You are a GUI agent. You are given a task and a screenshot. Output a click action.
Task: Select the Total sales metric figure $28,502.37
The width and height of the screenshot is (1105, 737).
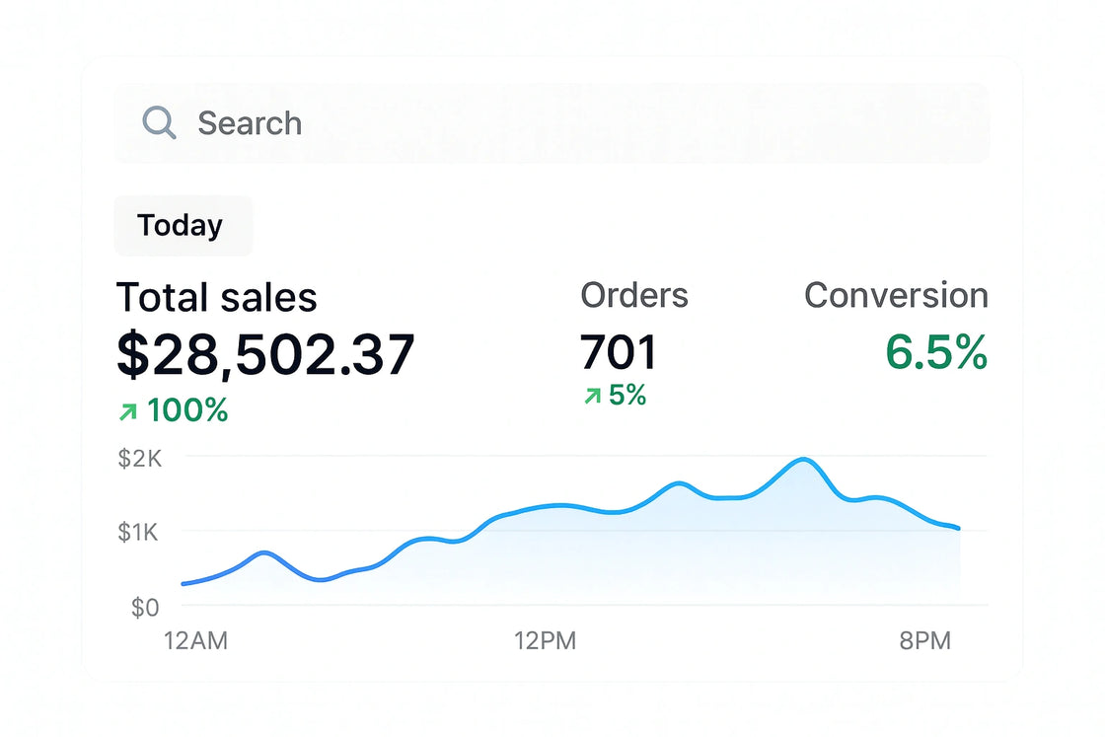tap(266, 353)
